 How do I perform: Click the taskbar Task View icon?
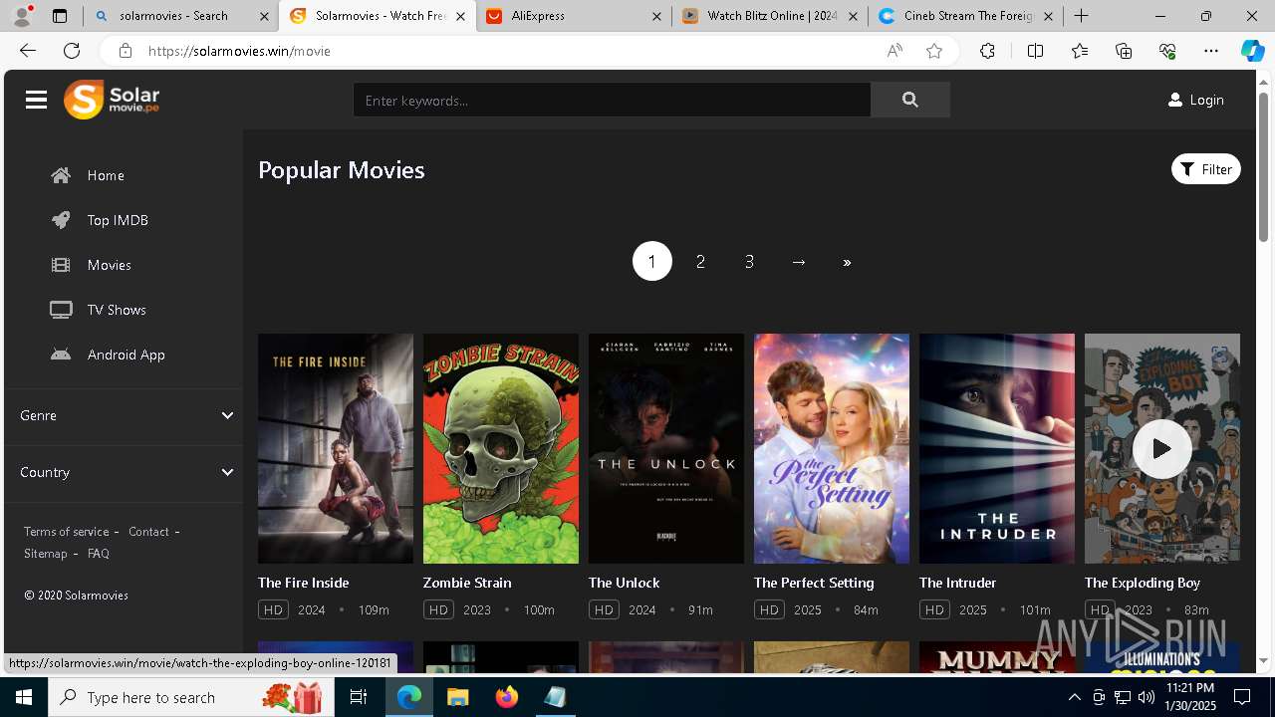[359, 697]
